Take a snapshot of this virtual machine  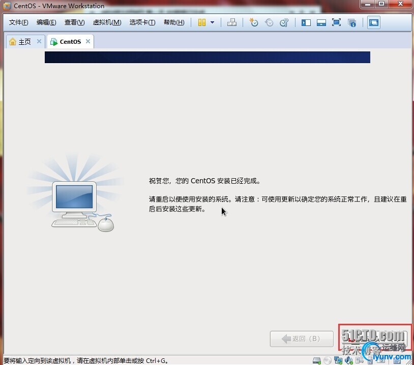[253, 22]
